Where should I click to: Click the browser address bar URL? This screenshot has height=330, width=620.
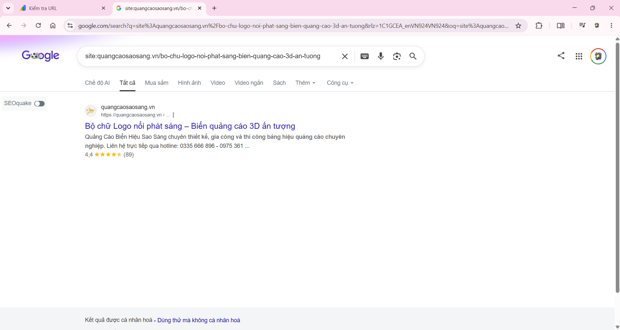pos(294,26)
